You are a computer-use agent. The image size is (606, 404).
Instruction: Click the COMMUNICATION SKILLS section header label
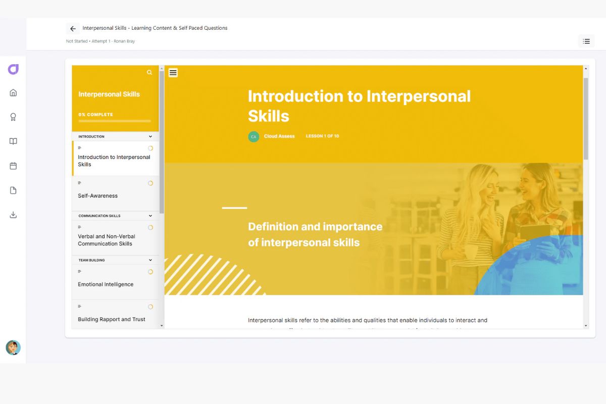coord(99,216)
